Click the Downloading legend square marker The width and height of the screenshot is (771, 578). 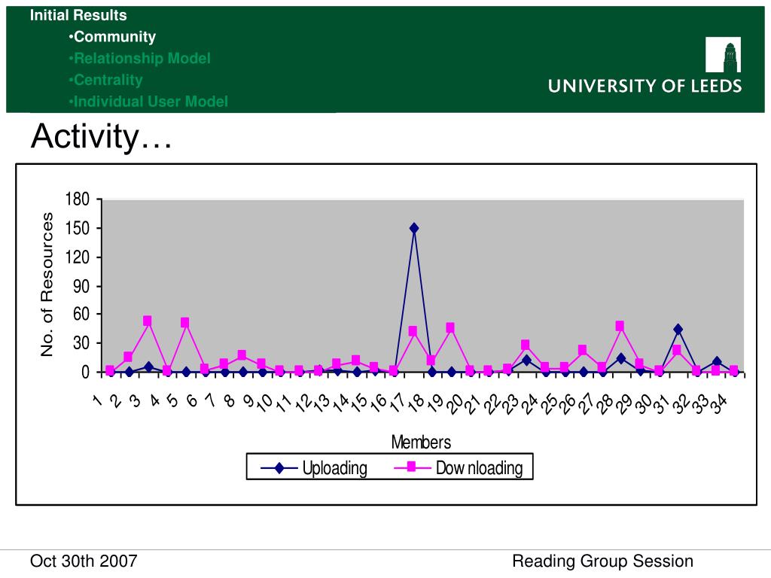412,467
